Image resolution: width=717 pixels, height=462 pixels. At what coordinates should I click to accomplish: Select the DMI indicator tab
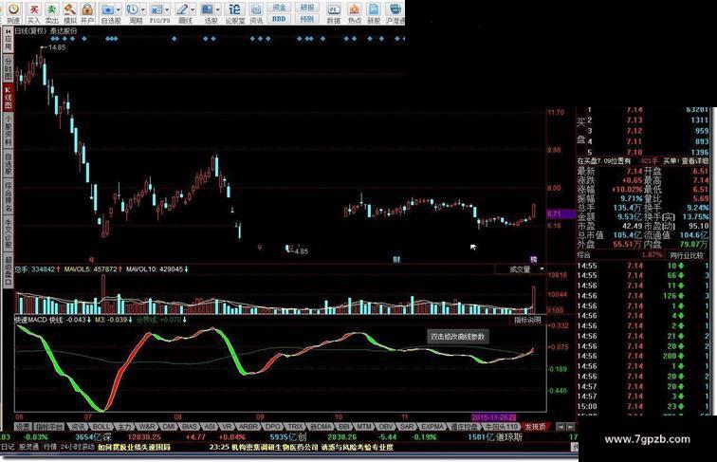pos(169,426)
